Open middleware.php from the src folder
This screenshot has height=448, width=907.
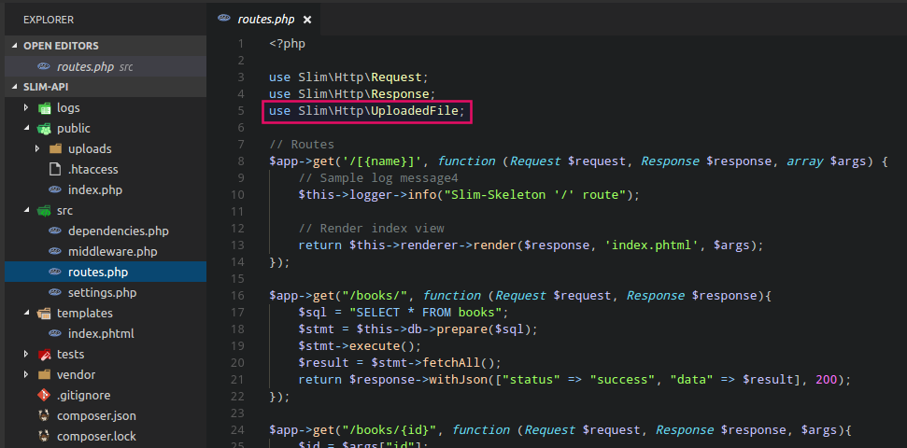[x=112, y=252]
